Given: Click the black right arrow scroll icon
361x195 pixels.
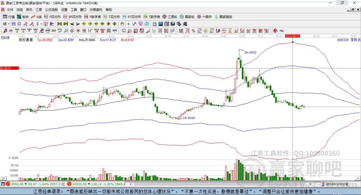Looking at the screenshot, I should click(78, 24).
